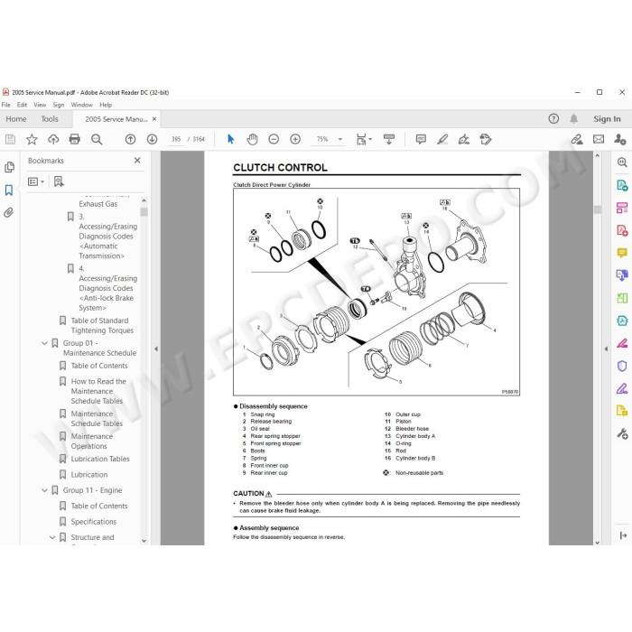632x632 pixels.
Task: Open the View menu
Action: 40,105
